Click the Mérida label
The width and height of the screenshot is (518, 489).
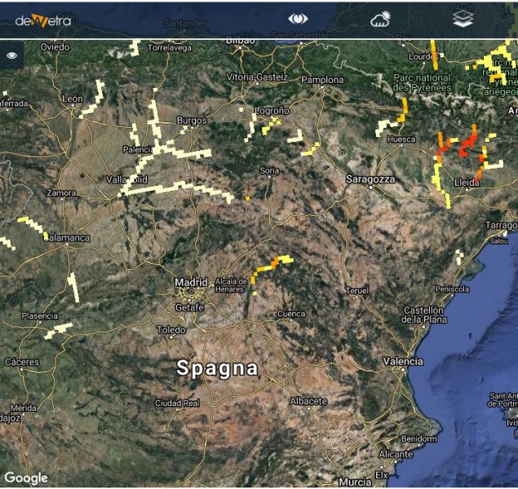pos(23,407)
